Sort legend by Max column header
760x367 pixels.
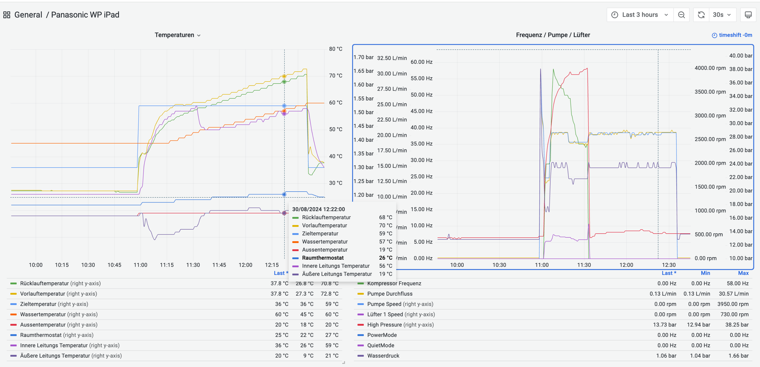click(743, 273)
